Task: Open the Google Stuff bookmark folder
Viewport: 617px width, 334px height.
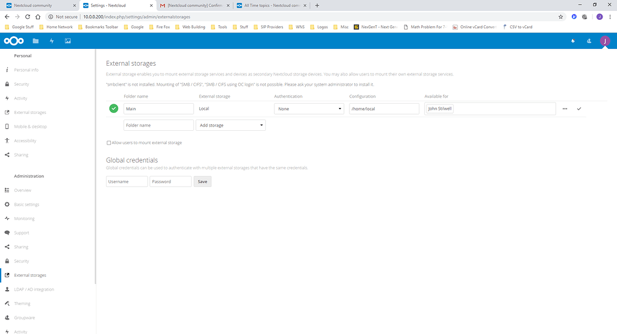Action: (19, 27)
